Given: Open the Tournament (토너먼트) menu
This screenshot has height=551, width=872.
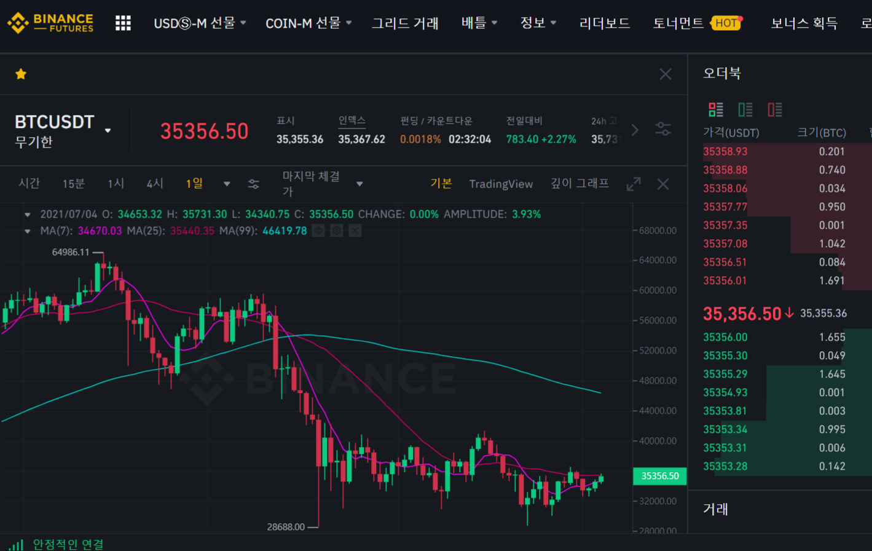Looking at the screenshot, I should (x=678, y=23).
